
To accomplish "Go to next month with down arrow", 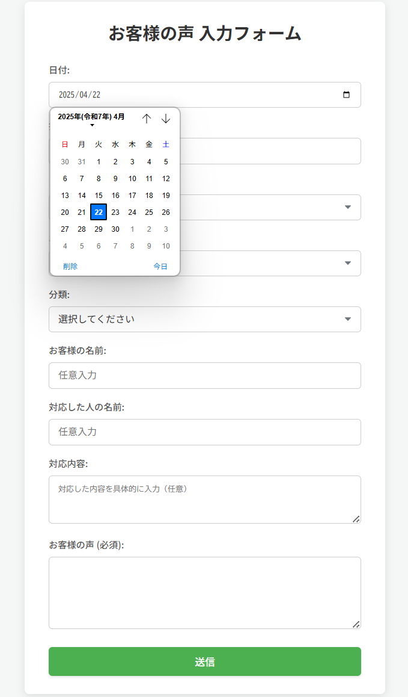I will point(166,119).
